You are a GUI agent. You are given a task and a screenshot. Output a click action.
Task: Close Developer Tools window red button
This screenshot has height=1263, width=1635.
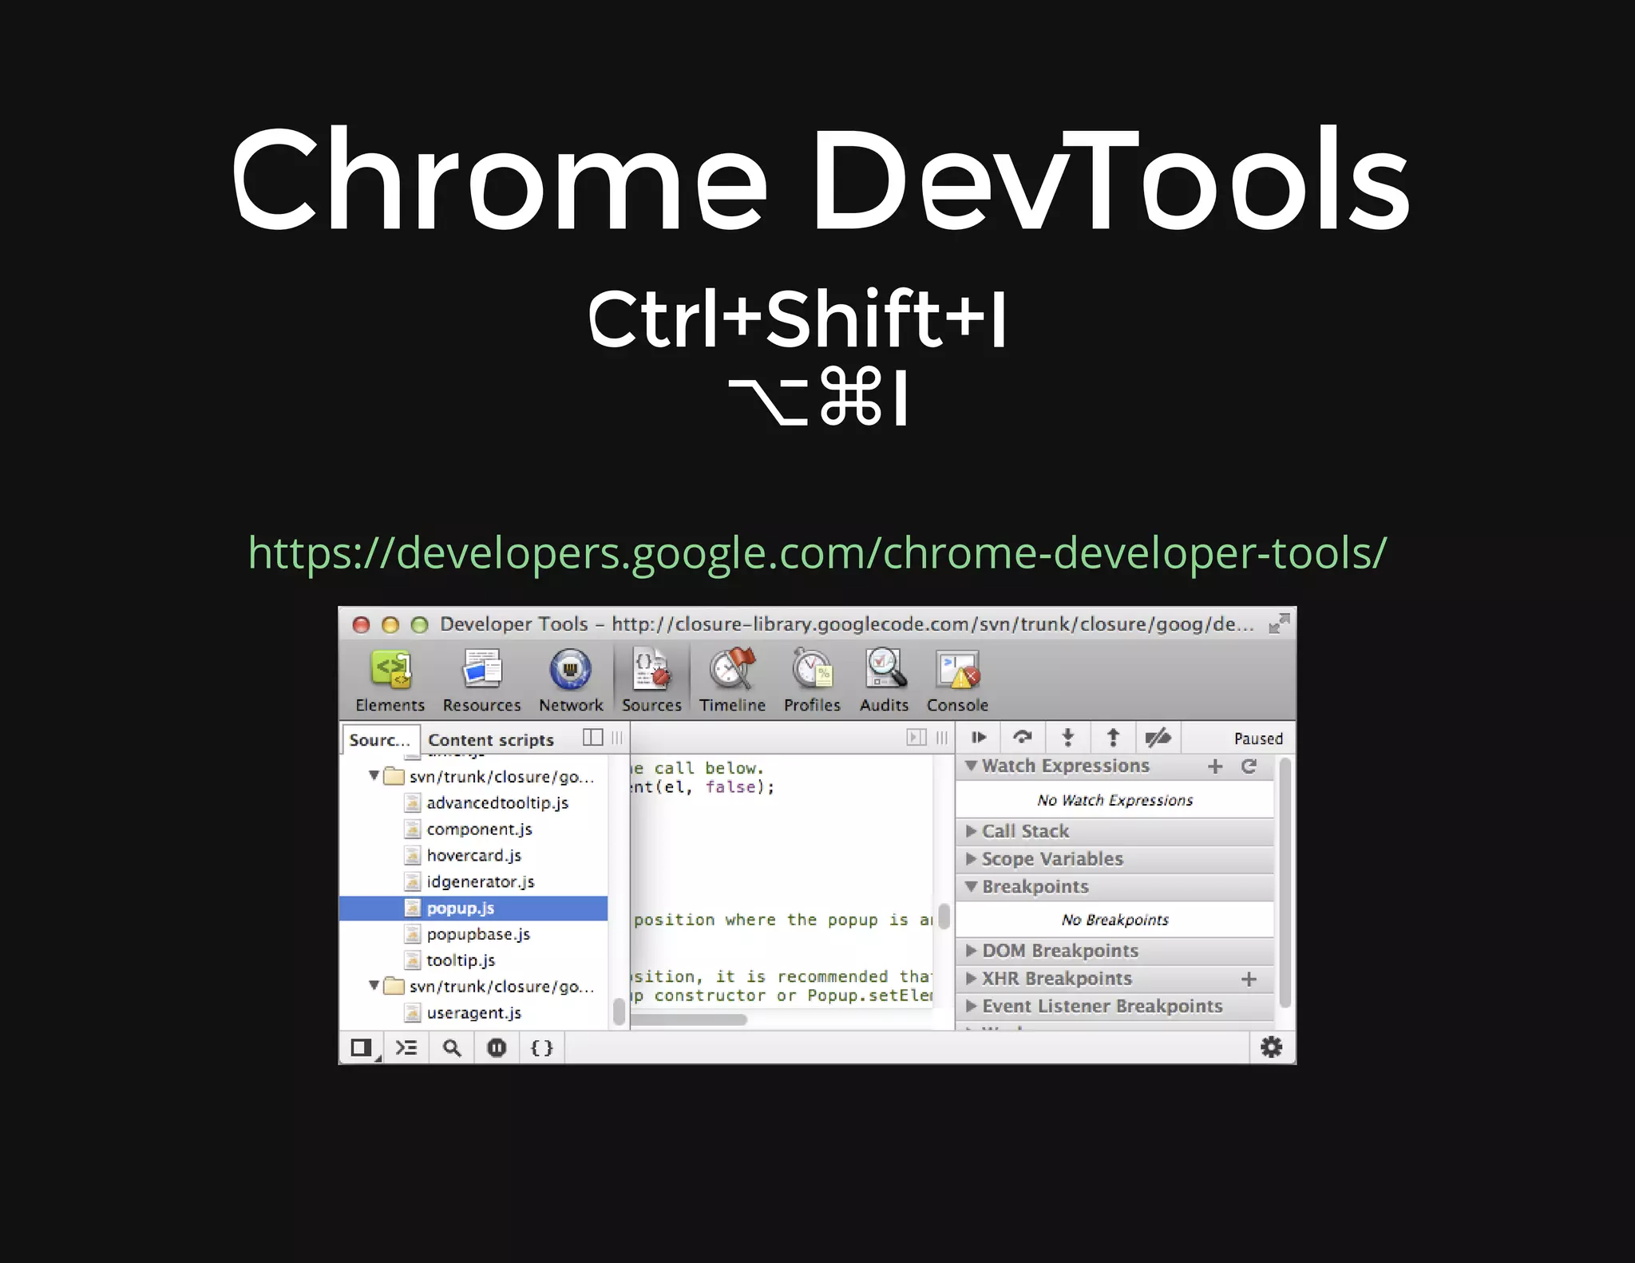[x=361, y=624]
